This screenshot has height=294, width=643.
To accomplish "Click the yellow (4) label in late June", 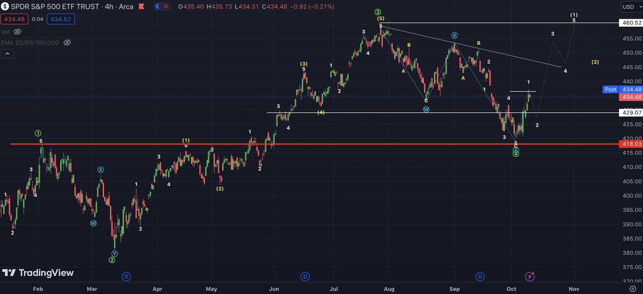I will pos(320,112).
